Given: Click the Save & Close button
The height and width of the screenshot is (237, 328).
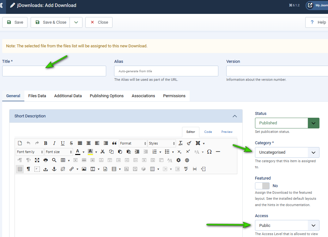Looking at the screenshot, I should click(x=50, y=22).
